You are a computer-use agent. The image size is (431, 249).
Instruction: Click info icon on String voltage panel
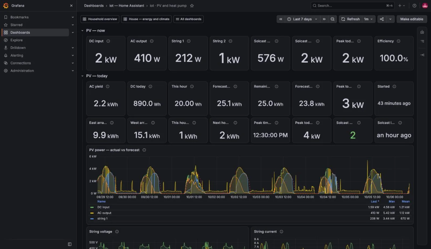(117, 232)
